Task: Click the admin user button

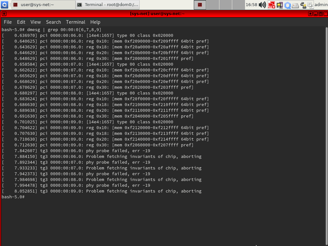Action: [321, 4]
